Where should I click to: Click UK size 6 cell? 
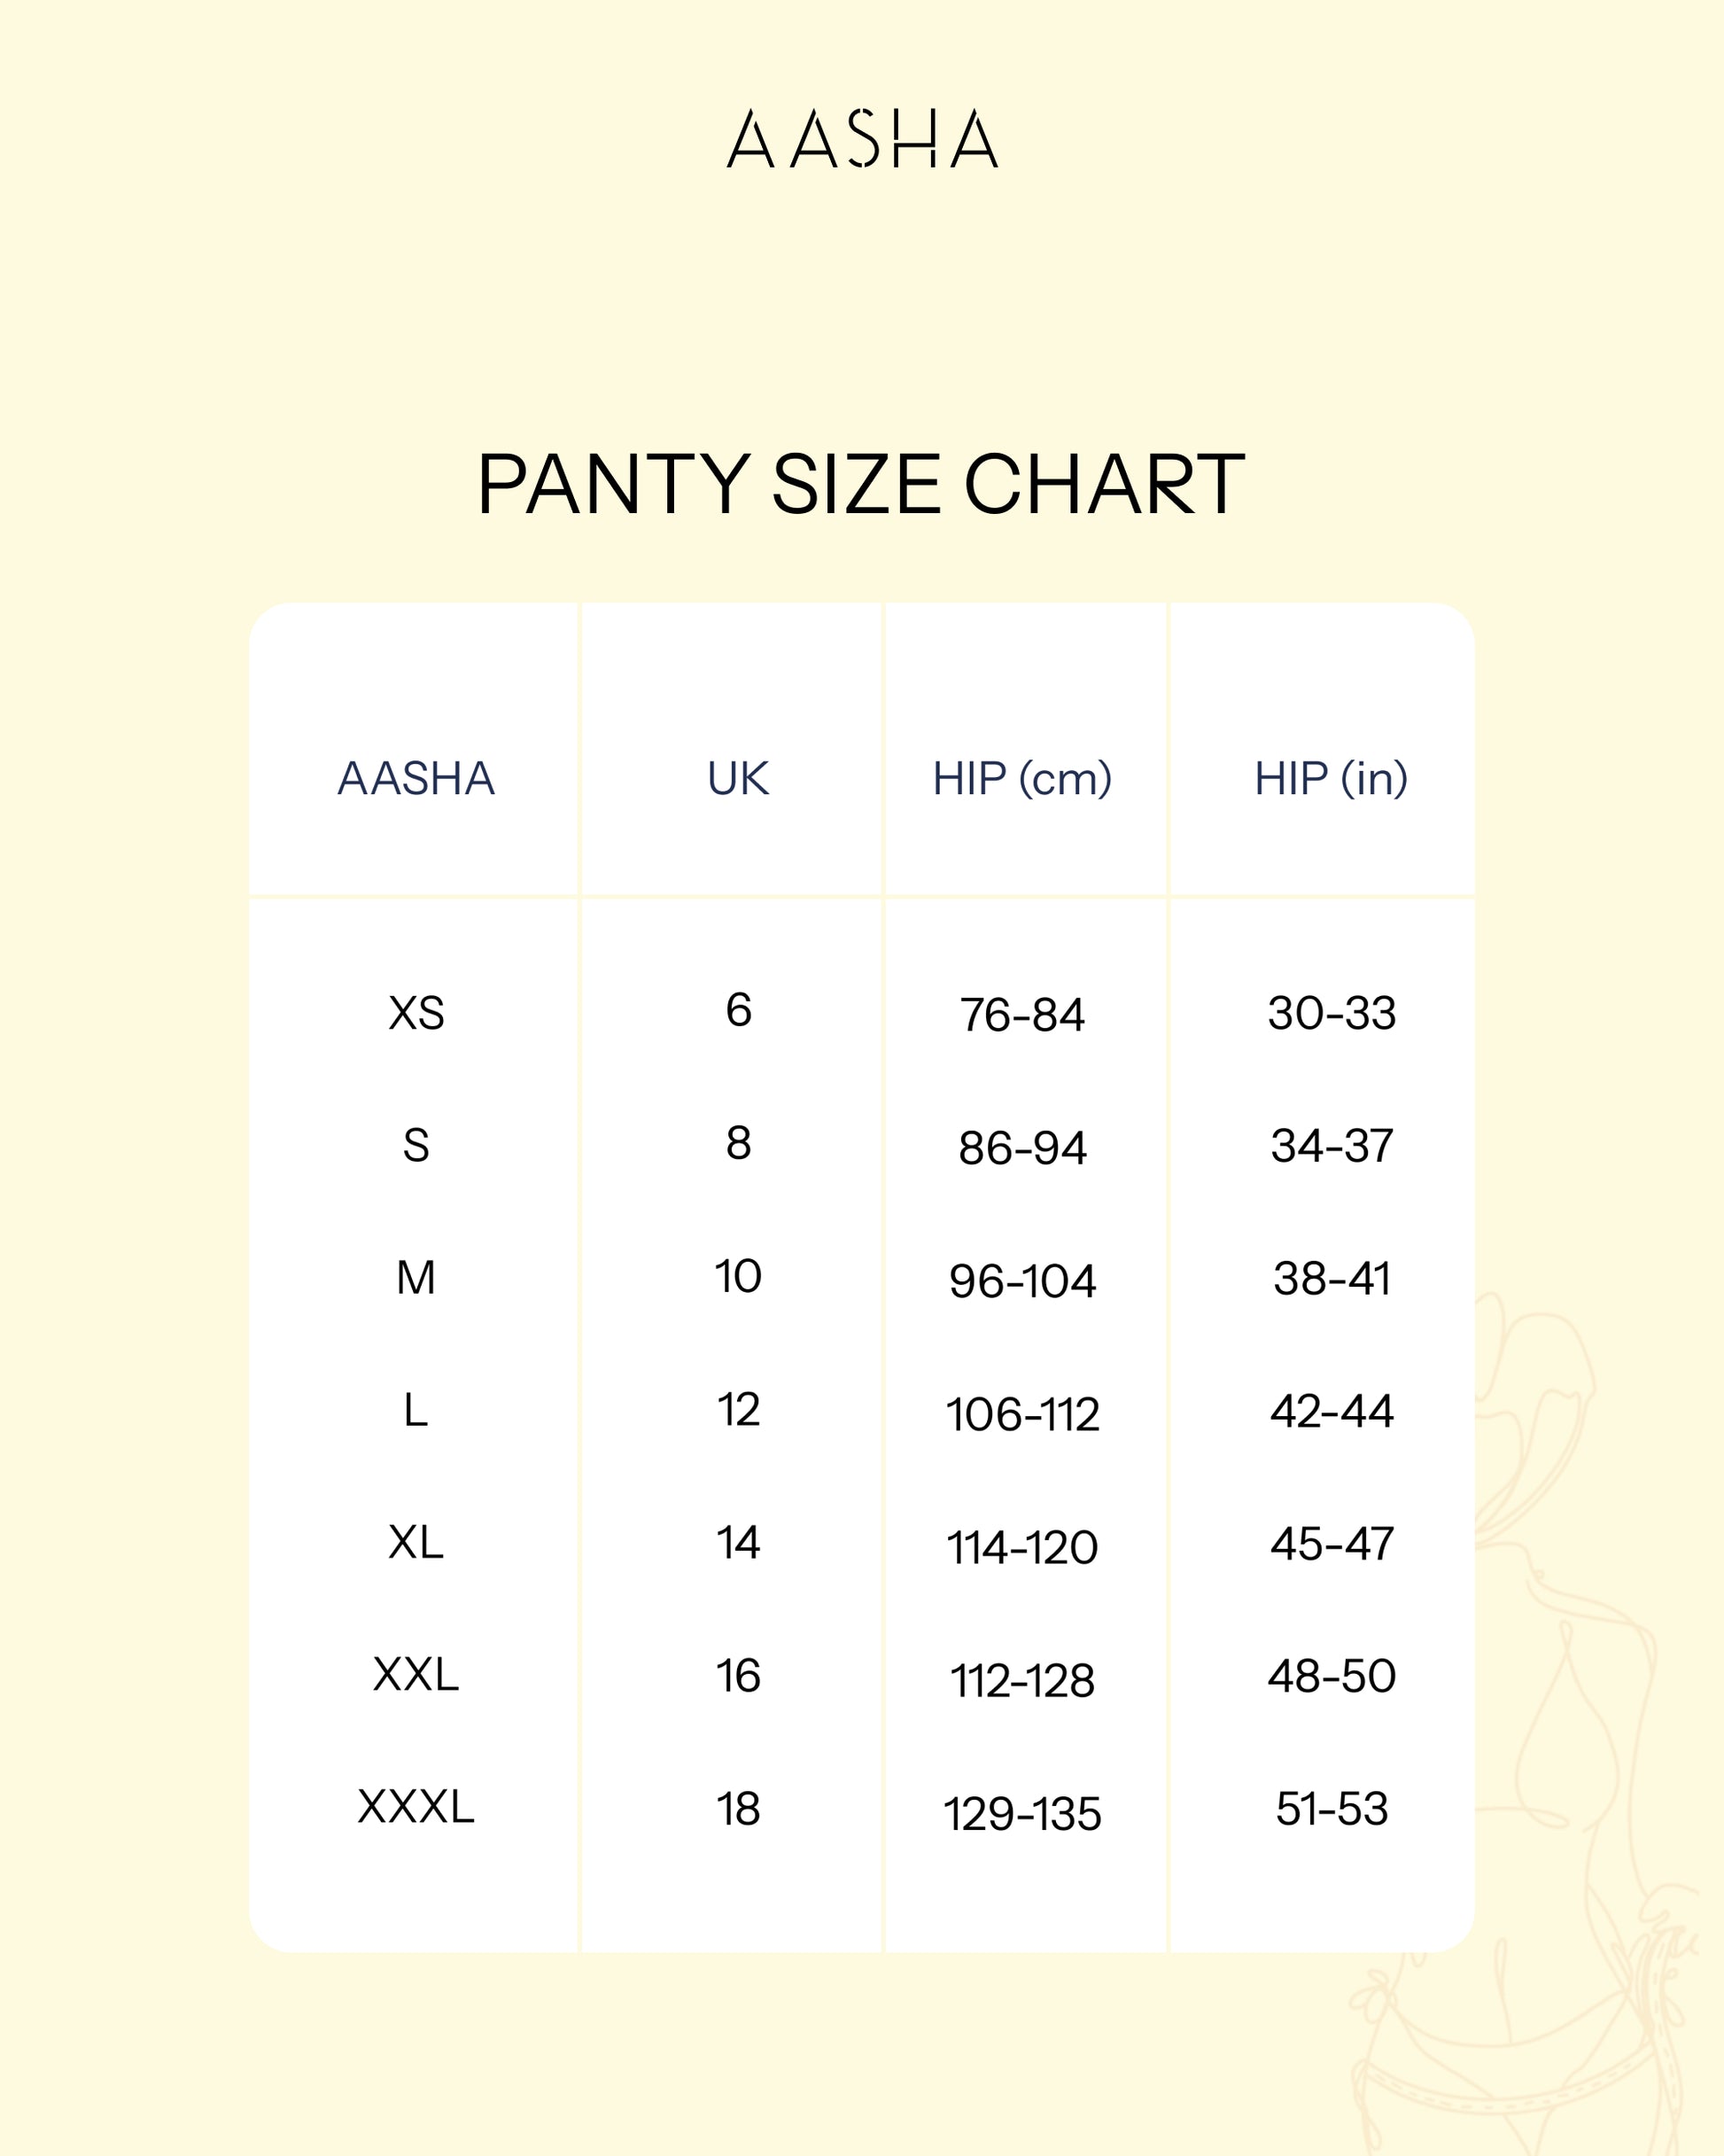(738, 1010)
